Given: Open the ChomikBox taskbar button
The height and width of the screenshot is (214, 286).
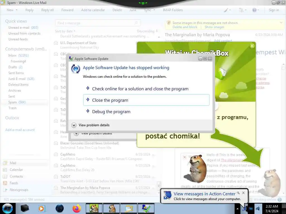Looking at the screenshot, I should pyautogui.click(x=94, y=208).
